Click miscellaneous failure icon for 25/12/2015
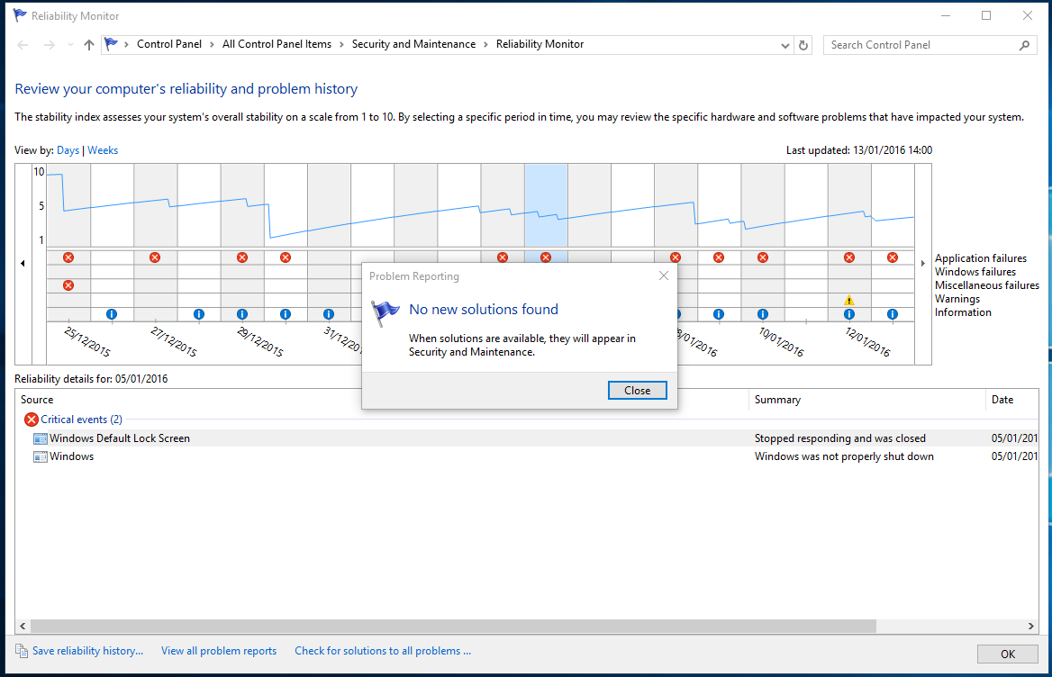This screenshot has width=1052, height=677. pyautogui.click(x=68, y=285)
